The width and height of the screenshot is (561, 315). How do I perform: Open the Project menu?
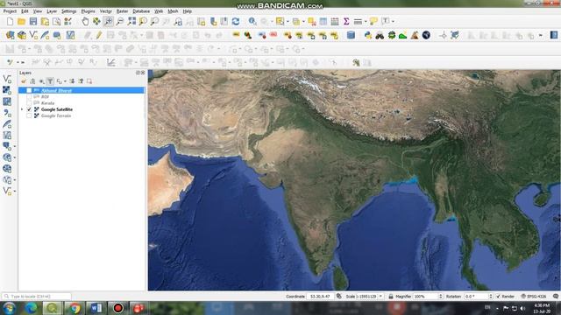click(10, 11)
